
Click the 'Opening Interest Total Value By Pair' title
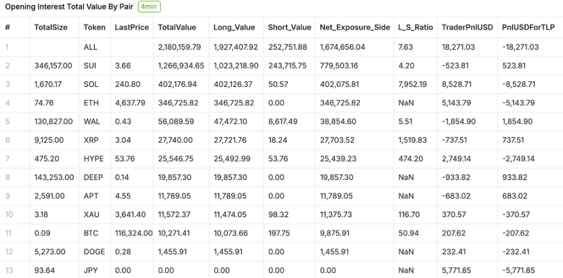pos(69,7)
